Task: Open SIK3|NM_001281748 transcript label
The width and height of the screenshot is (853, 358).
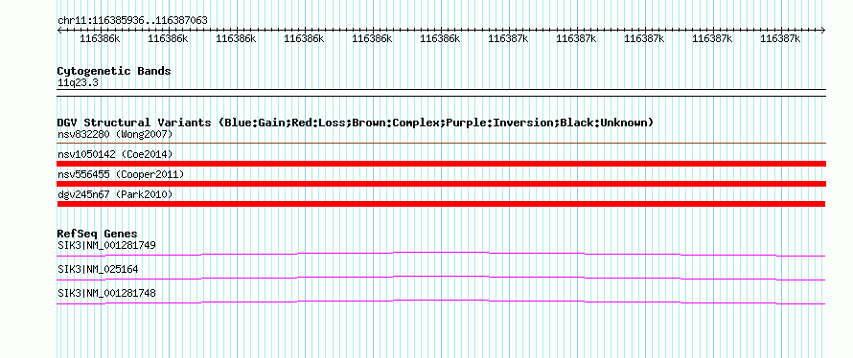Action: (106, 293)
